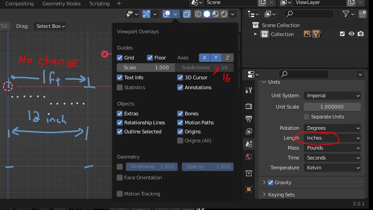Open the Scripting workspace tab
Screen dimensions: 373x210
coord(99,4)
